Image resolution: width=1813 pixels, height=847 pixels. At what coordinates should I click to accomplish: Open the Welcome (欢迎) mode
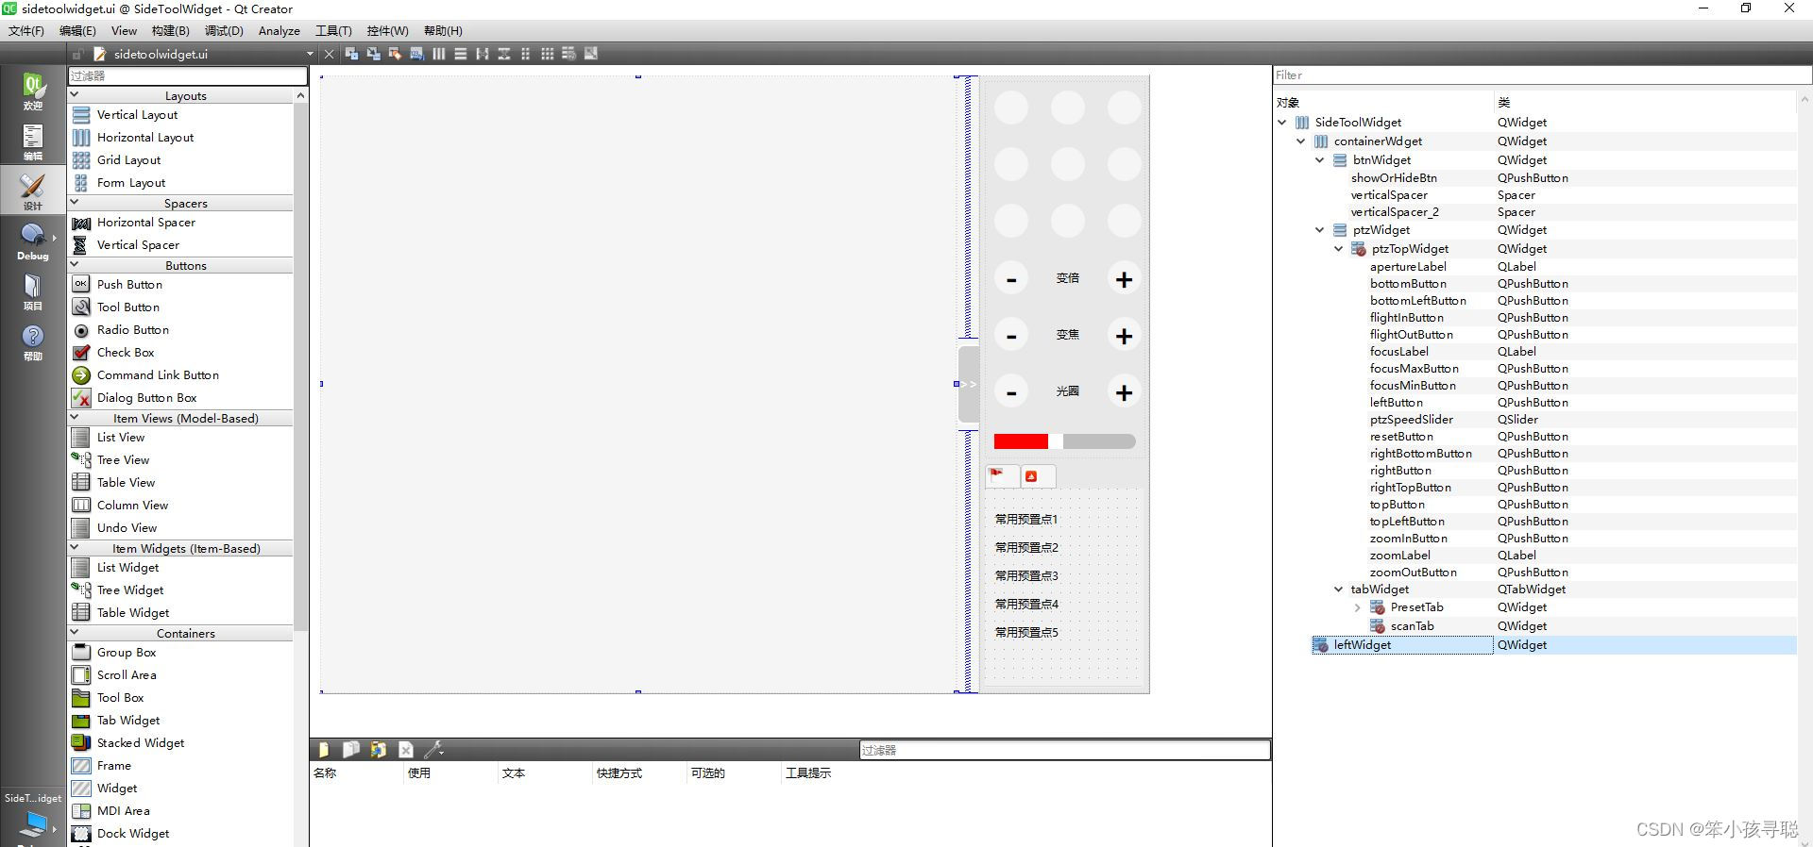pos(33,92)
